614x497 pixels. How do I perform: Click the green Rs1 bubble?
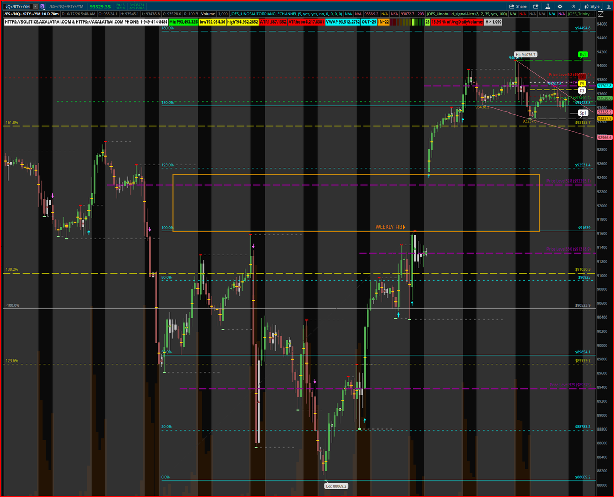pos(583,54)
